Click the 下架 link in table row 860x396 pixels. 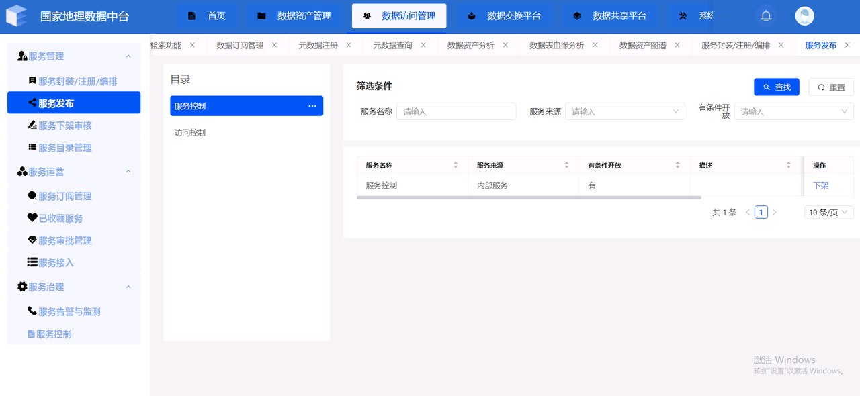[x=820, y=185]
